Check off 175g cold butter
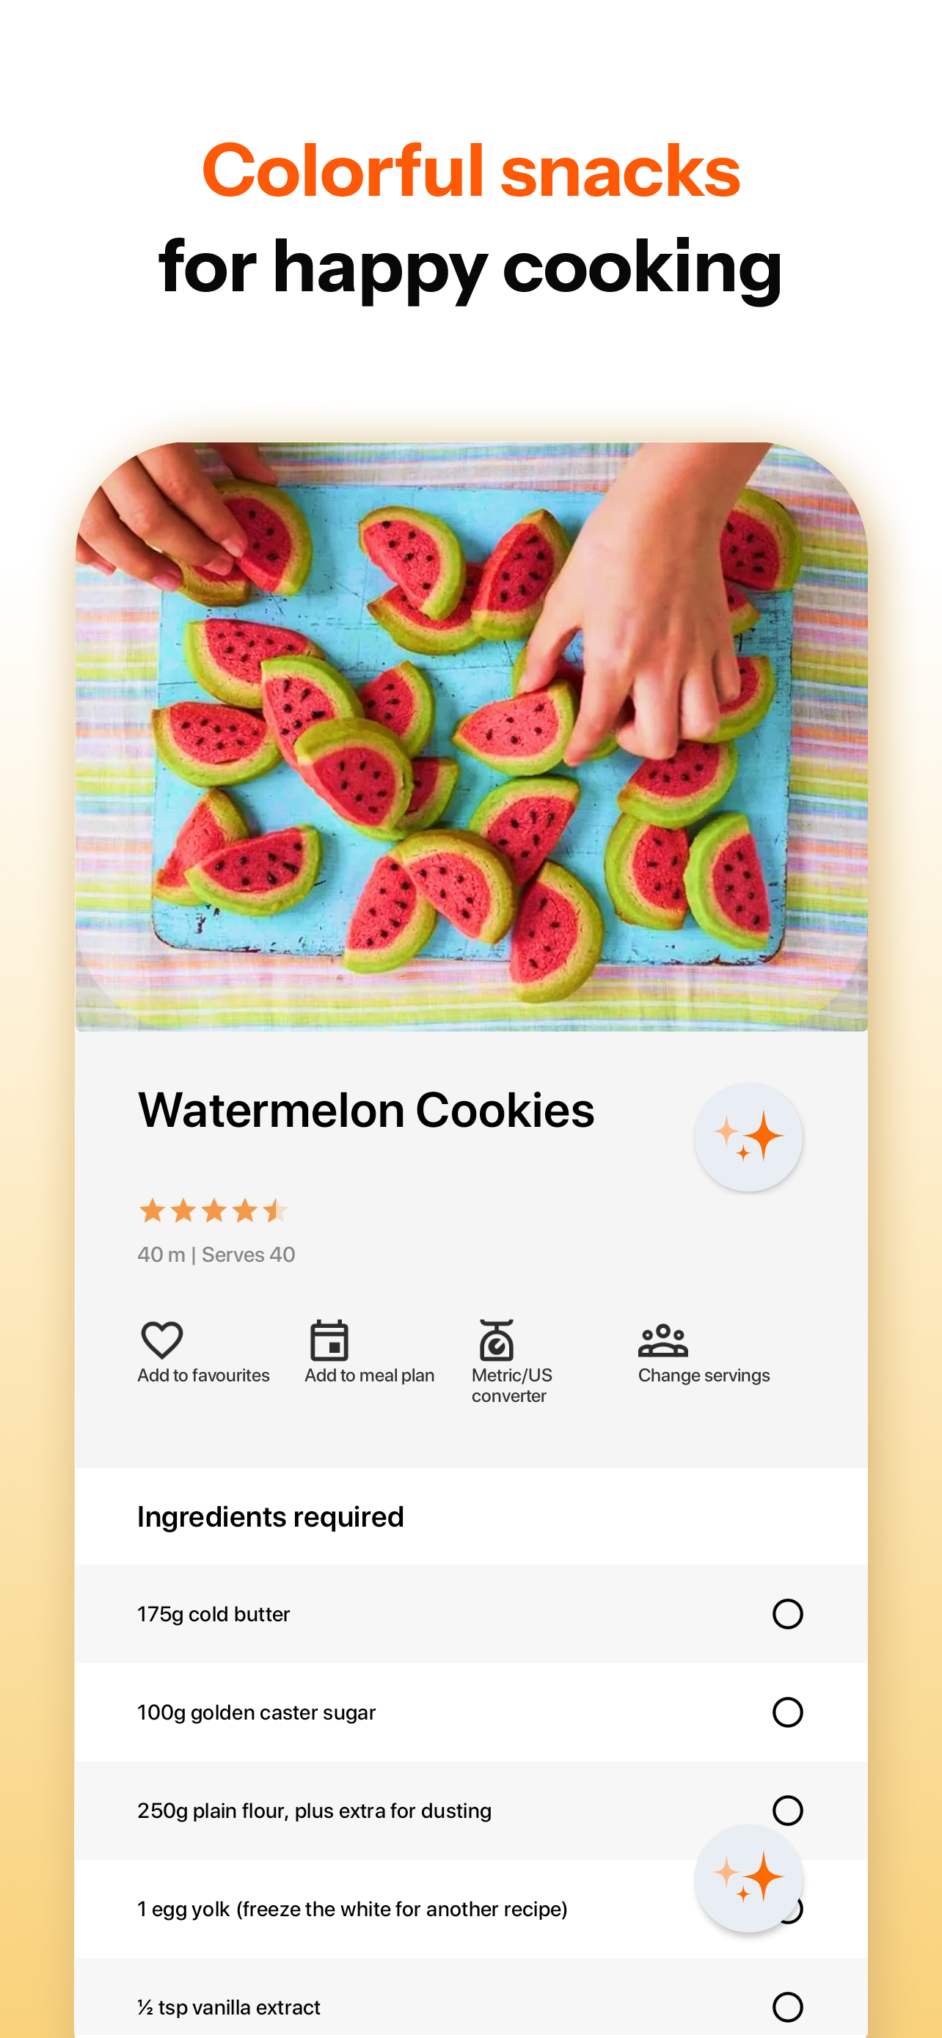 click(x=787, y=1613)
